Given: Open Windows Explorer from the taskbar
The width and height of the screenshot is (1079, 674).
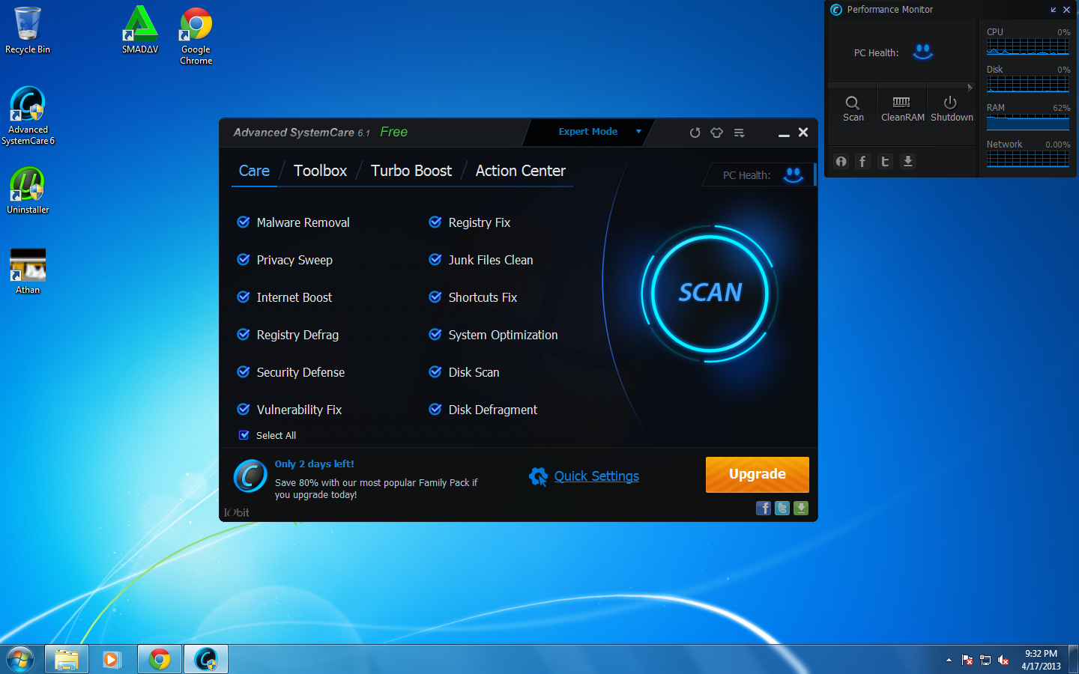Looking at the screenshot, I should point(67,659).
